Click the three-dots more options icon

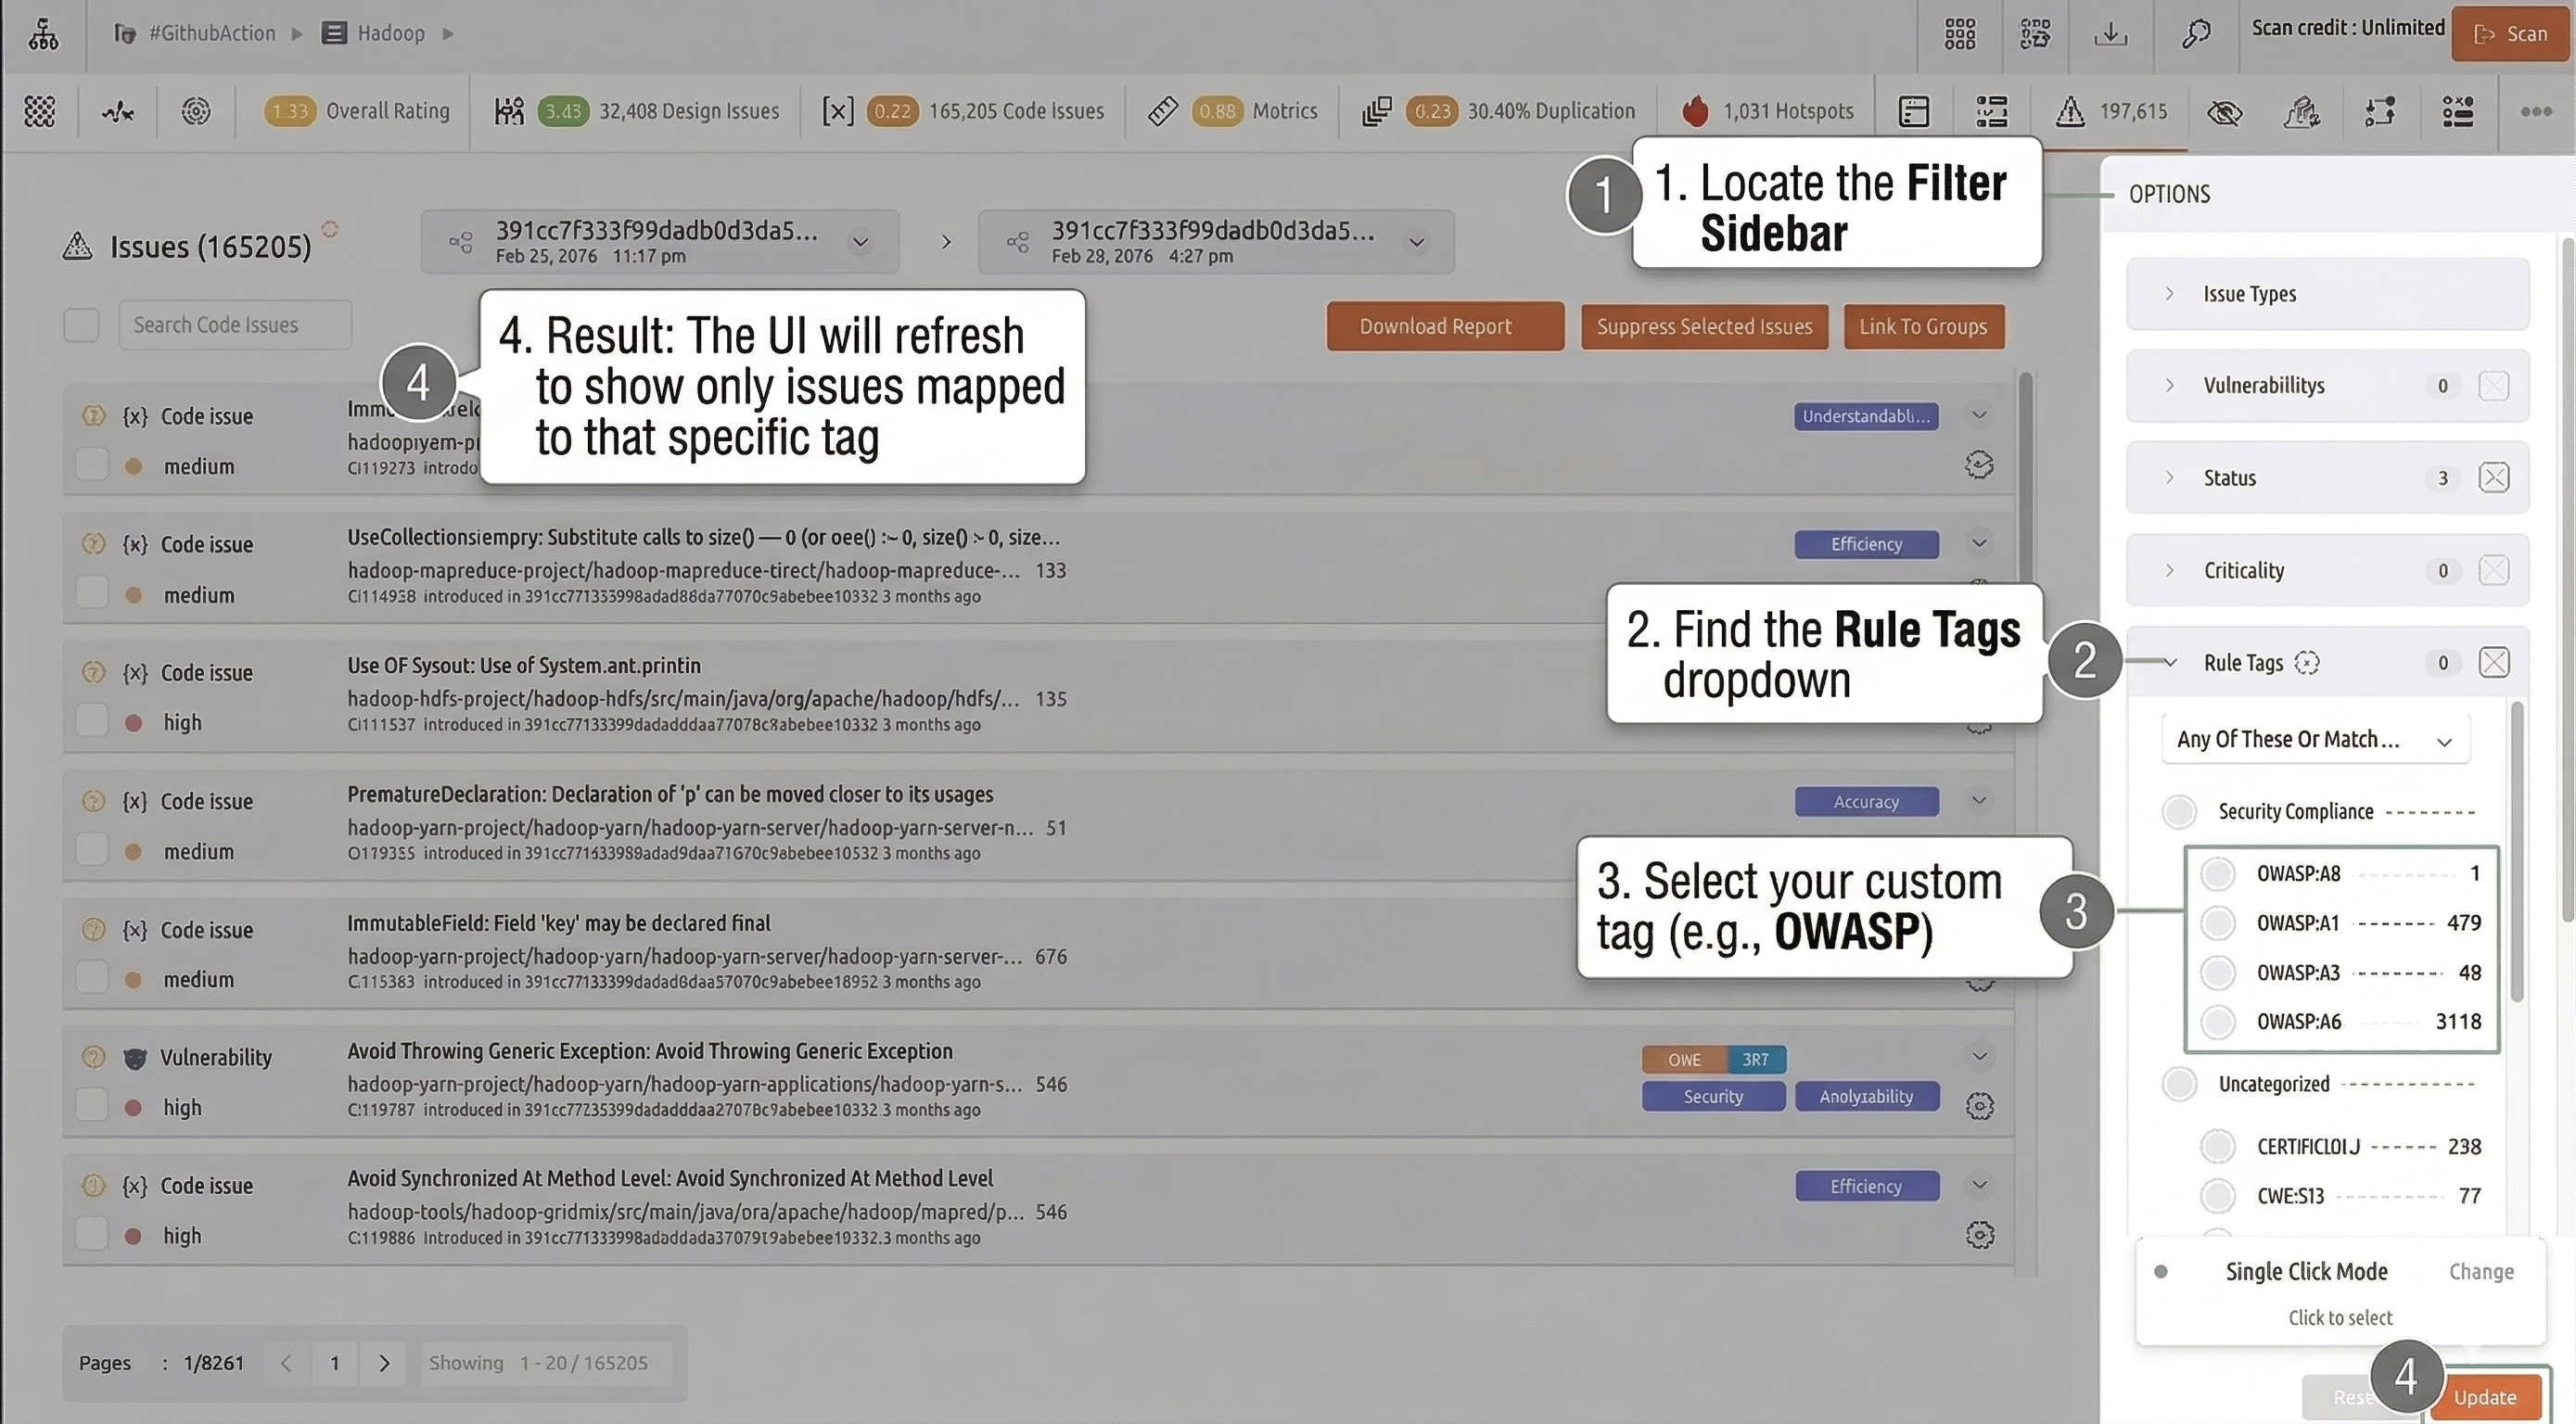click(2536, 111)
